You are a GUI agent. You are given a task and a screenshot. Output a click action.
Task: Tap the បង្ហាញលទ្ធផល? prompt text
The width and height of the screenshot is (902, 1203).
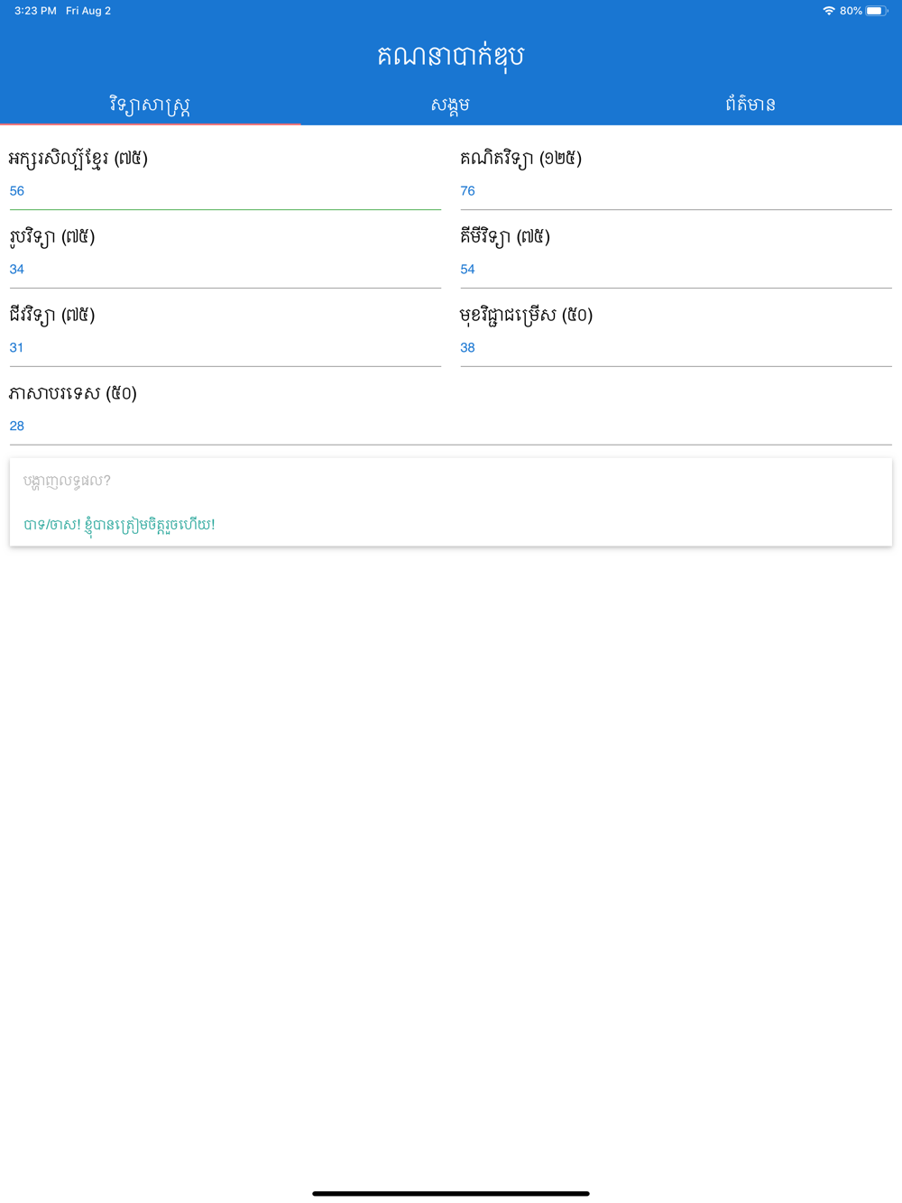pyautogui.click(x=67, y=481)
